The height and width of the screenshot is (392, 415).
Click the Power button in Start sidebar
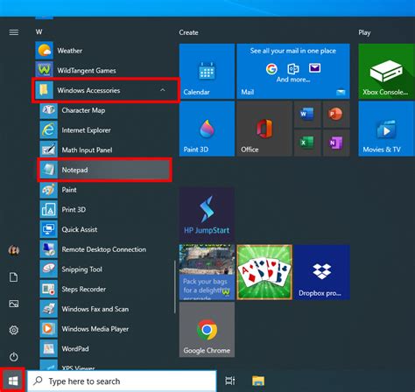click(14, 357)
